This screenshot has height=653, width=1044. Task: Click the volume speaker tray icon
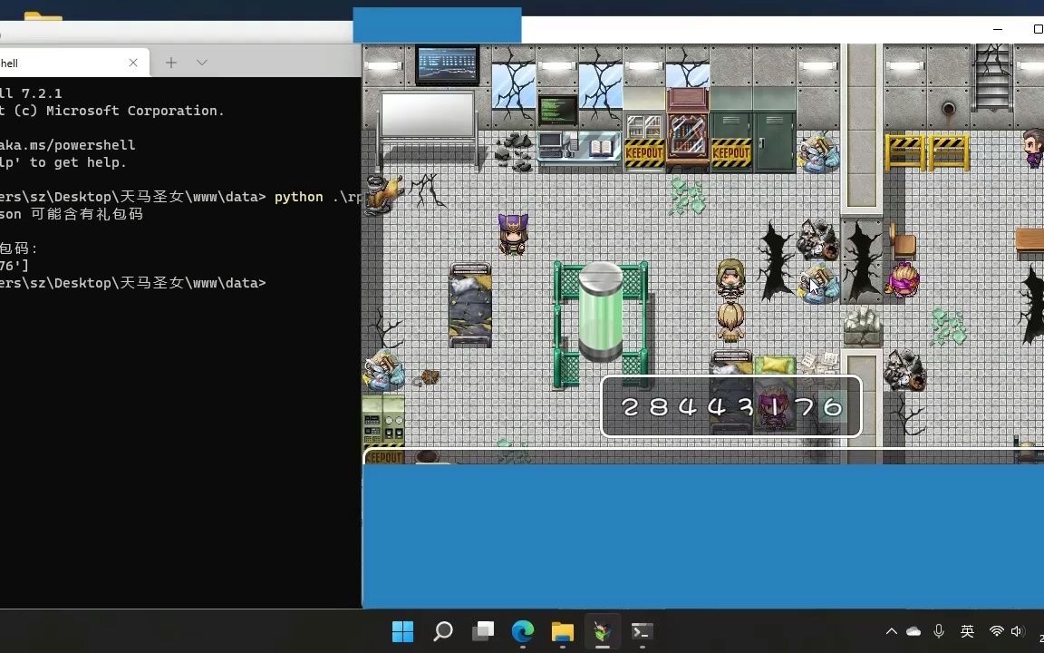click(1018, 631)
